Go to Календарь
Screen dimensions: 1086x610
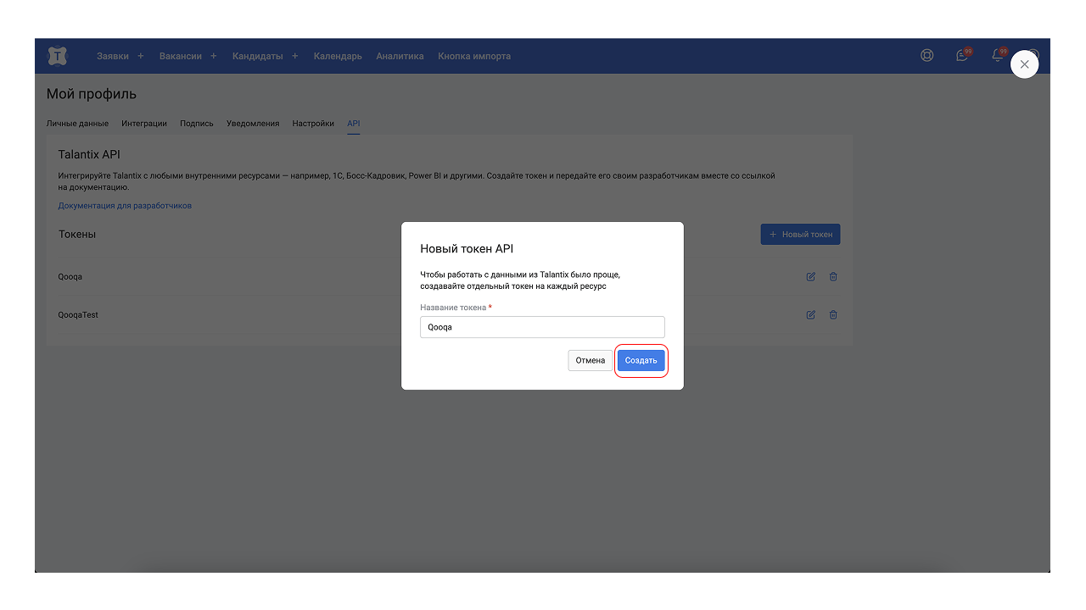click(338, 56)
